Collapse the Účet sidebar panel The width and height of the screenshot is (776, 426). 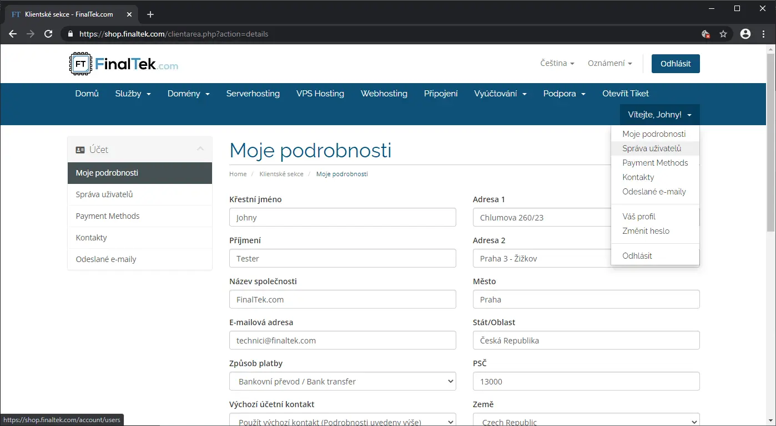[200, 149]
